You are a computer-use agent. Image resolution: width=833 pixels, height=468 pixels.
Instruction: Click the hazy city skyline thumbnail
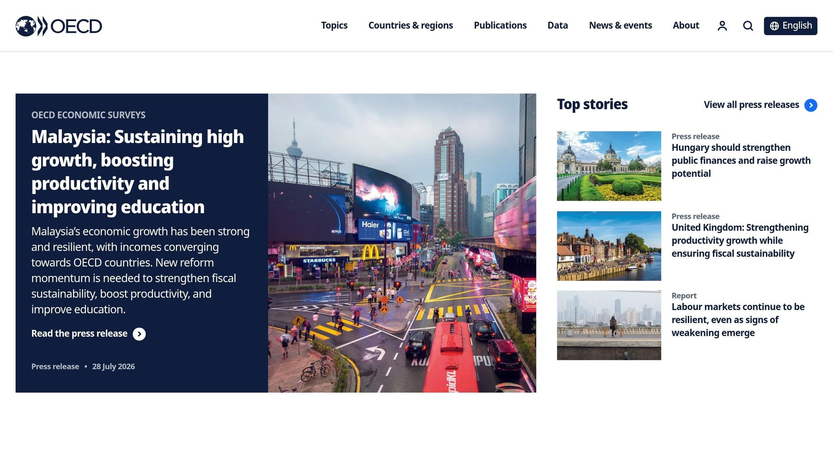click(x=609, y=325)
